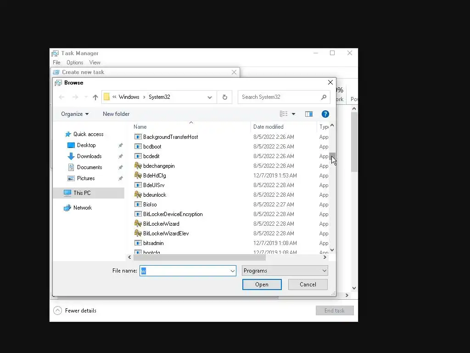470x353 pixels.
Task: Select the bootcfg file row
Action: click(x=231, y=252)
